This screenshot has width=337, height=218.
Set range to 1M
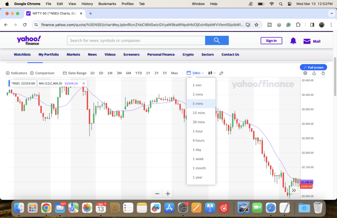(x=110, y=73)
